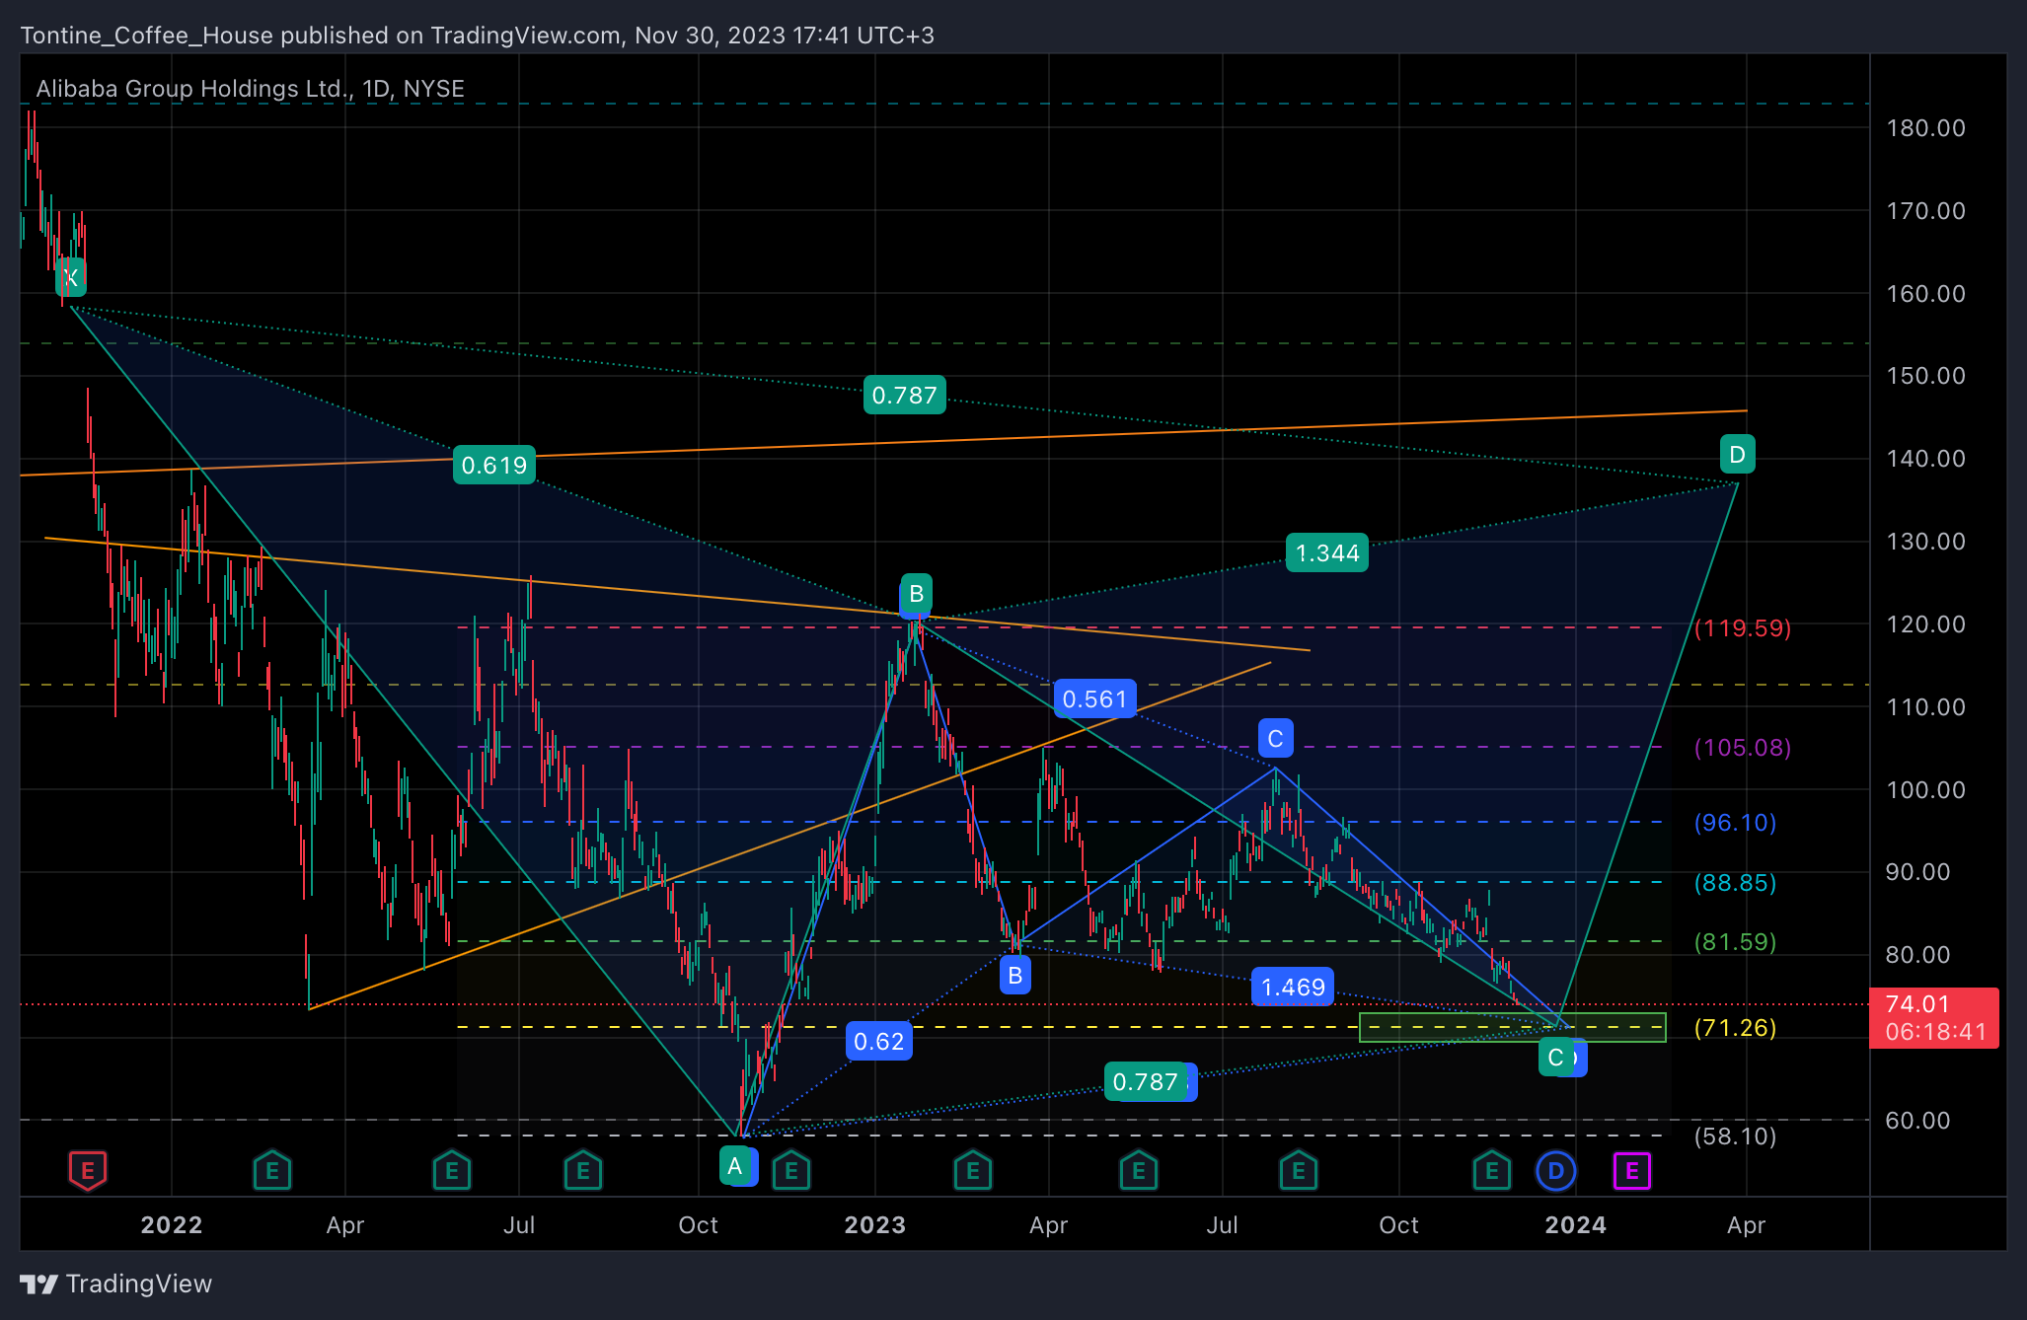
Task: Click the blue dividend D marker near 2024
Action: pos(1556,1171)
